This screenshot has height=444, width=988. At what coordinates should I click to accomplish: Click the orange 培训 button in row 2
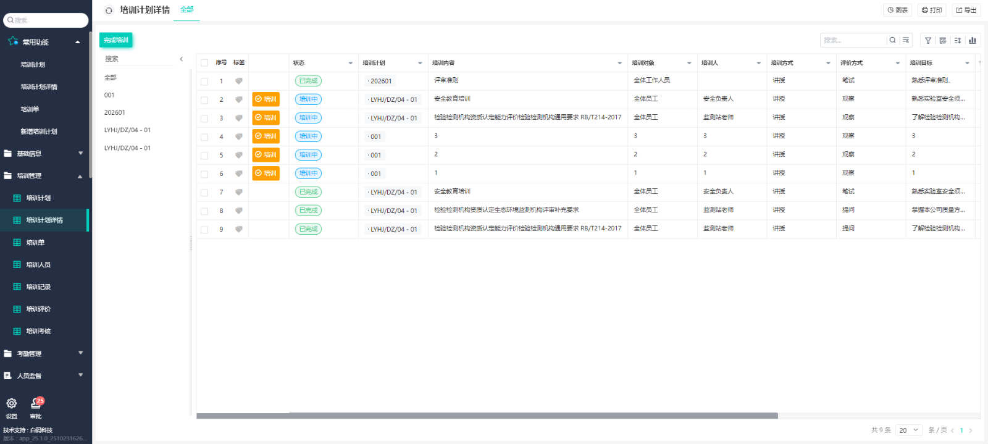click(266, 99)
